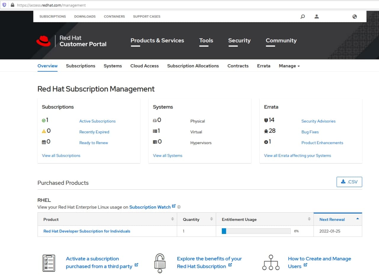Click the browser address bar URL
The height and width of the screenshot is (278, 379).
click(x=52, y=5)
